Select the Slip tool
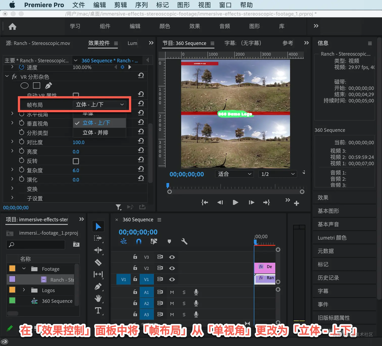This screenshot has height=346, width=382. tap(98, 274)
